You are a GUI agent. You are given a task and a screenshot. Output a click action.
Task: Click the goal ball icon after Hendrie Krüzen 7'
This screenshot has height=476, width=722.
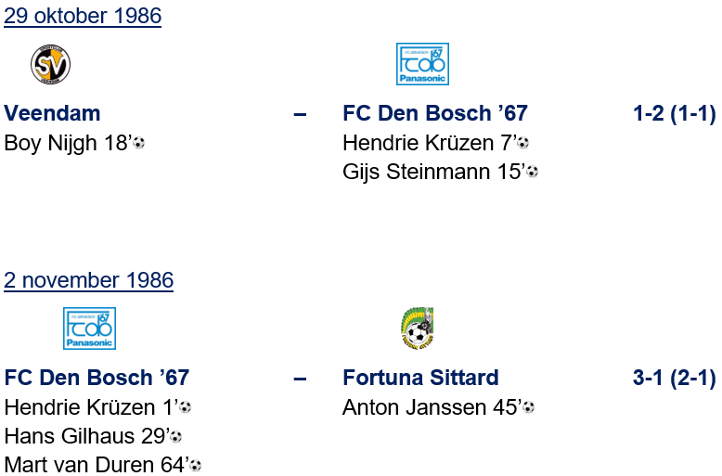click(x=523, y=143)
